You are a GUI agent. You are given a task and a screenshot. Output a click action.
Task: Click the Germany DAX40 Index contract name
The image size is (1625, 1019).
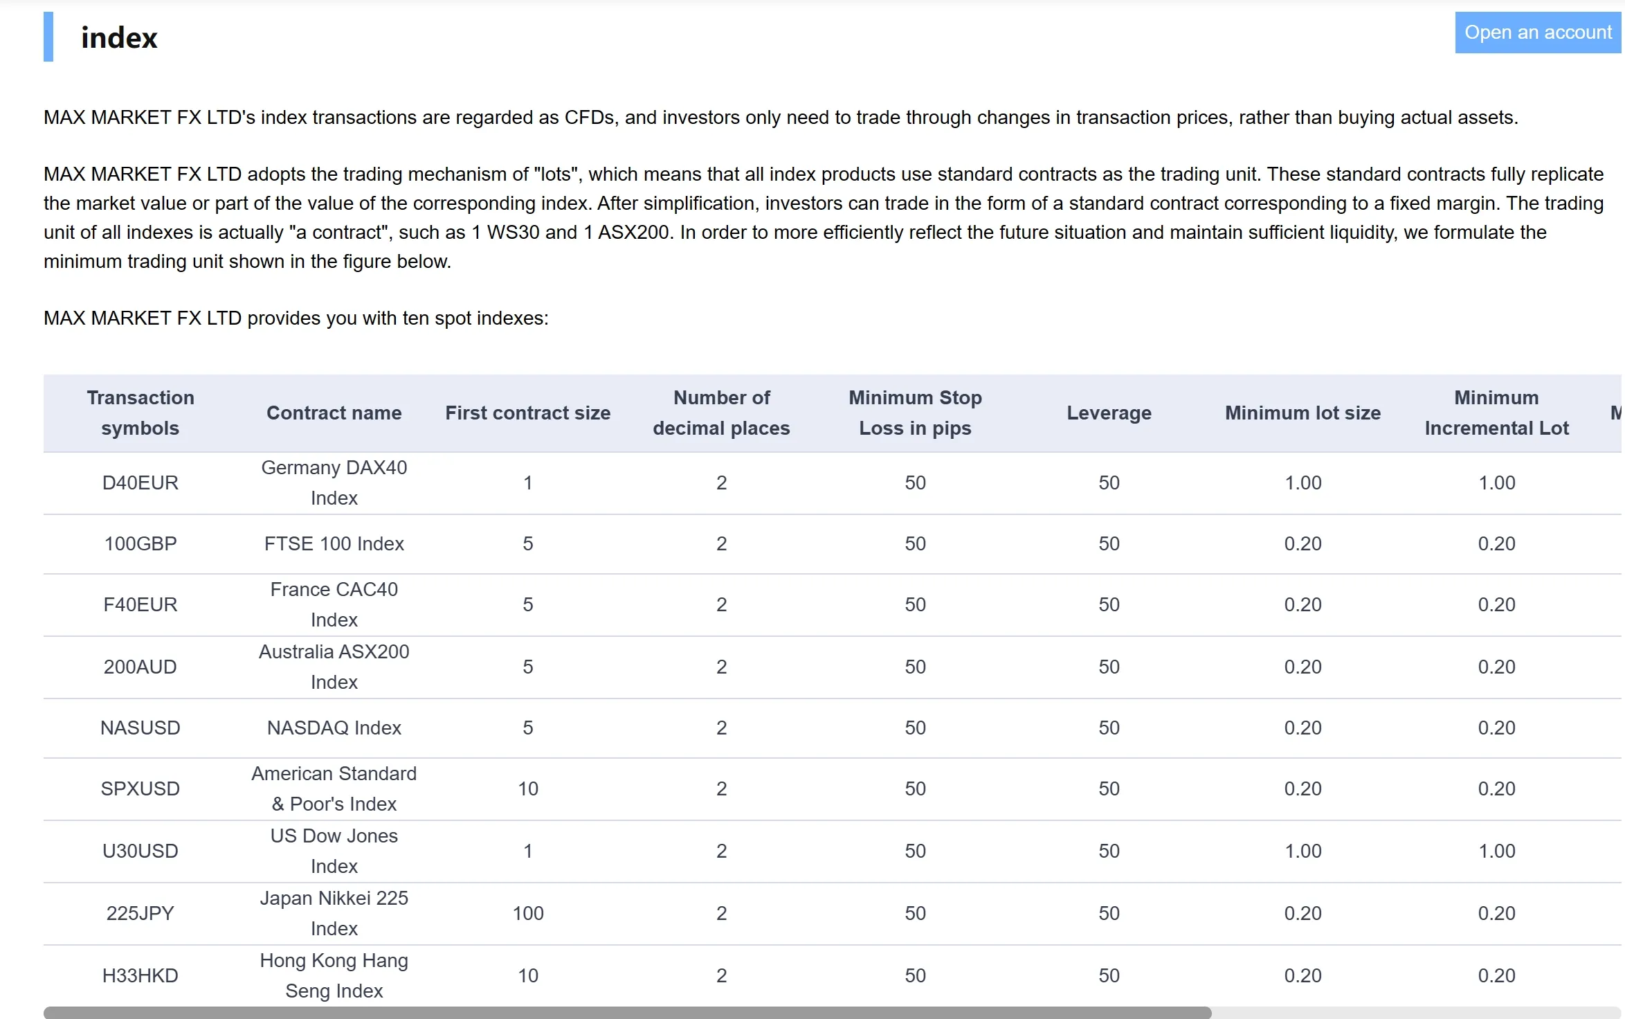334,483
